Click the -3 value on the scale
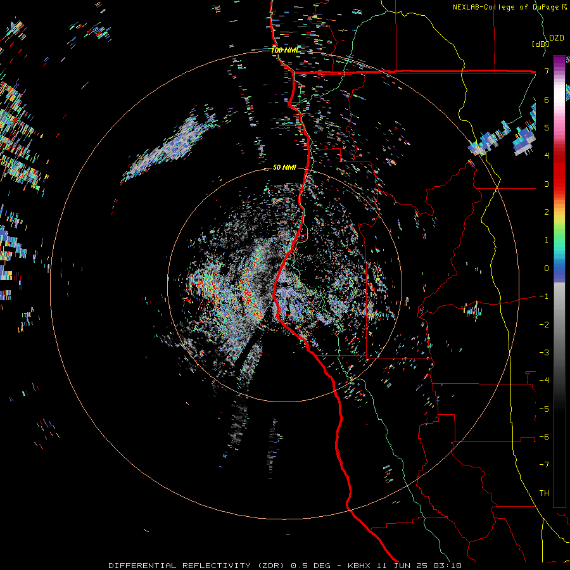 pos(544,352)
